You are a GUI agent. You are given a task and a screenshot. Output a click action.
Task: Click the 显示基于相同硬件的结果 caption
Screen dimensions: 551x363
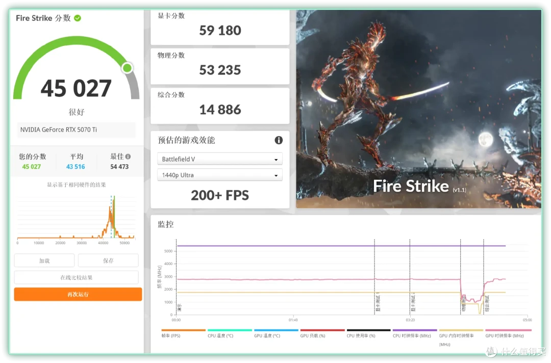[x=76, y=185]
